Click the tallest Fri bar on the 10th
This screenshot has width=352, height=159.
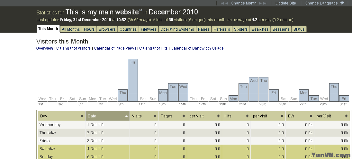tap(133, 80)
